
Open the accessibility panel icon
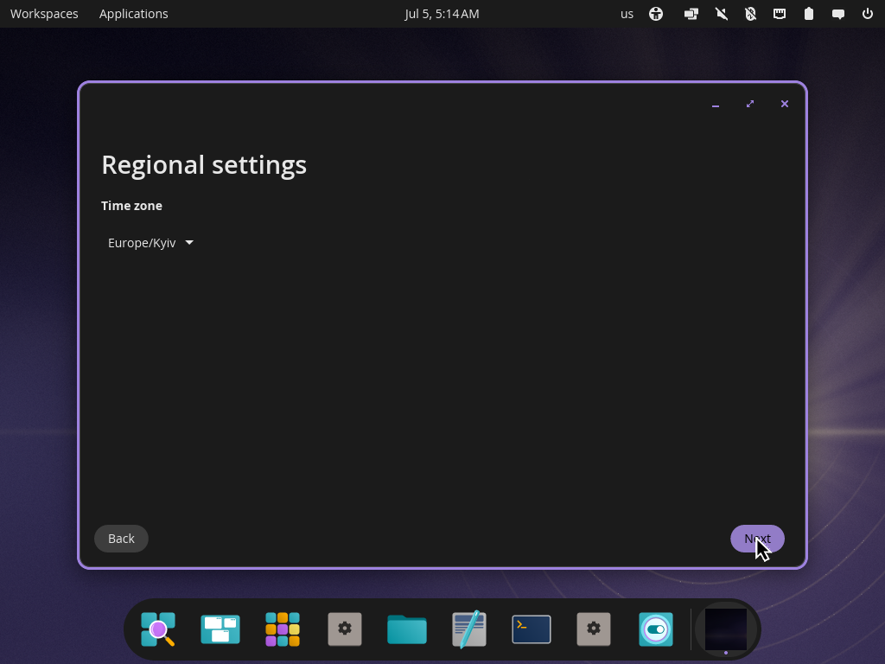[x=656, y=14]
